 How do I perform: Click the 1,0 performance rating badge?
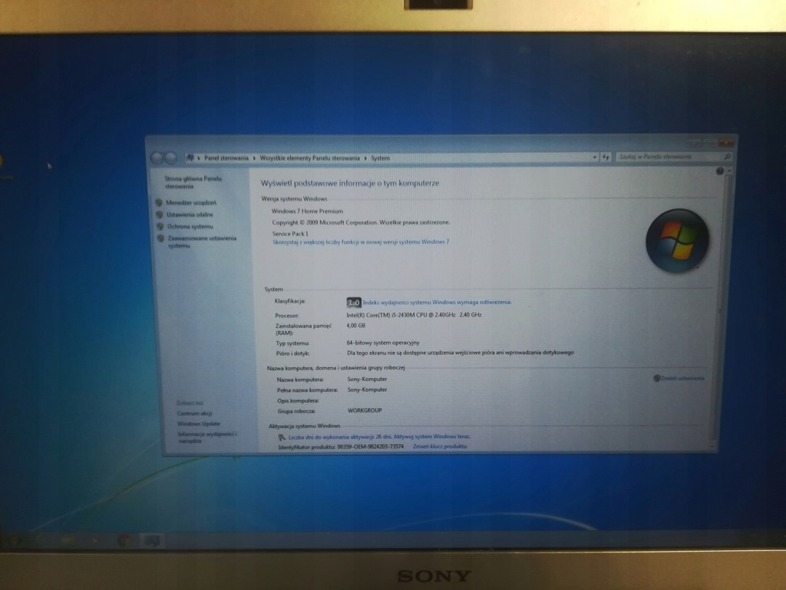pyautogui.click(x=353, y=303)
